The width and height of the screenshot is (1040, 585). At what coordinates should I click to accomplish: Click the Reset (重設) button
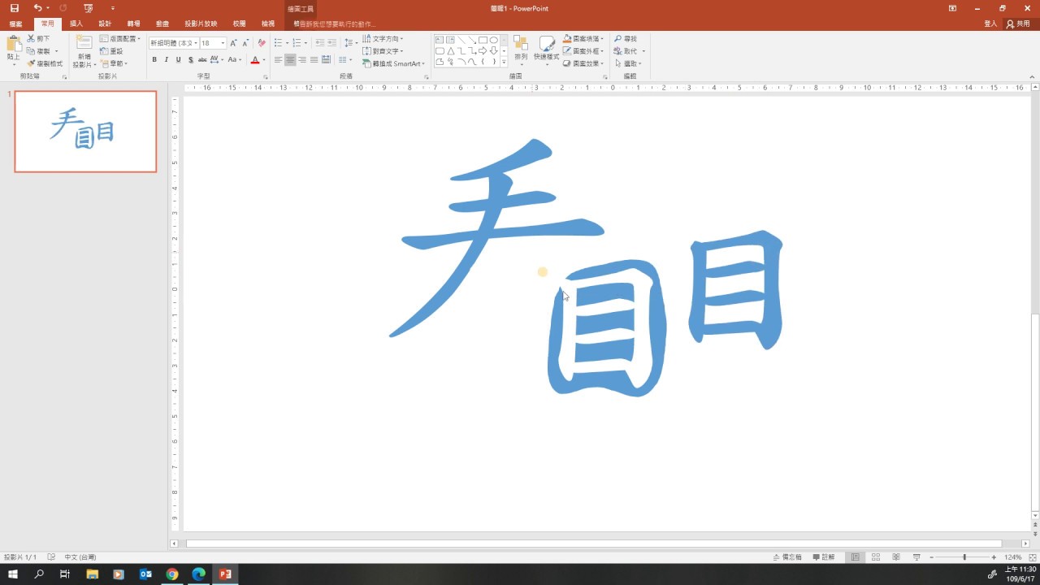[112, 51]
